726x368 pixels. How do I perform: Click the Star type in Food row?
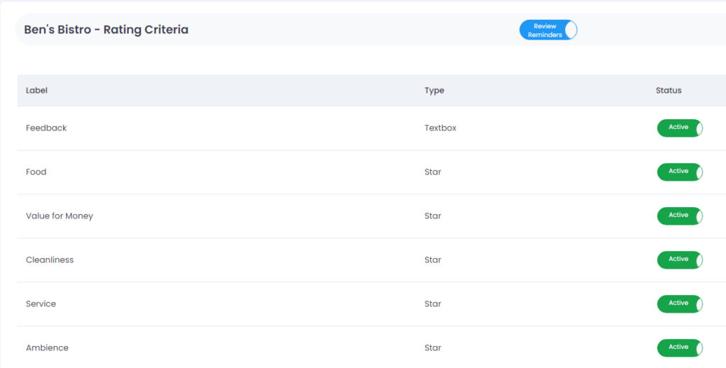(433, 172)
